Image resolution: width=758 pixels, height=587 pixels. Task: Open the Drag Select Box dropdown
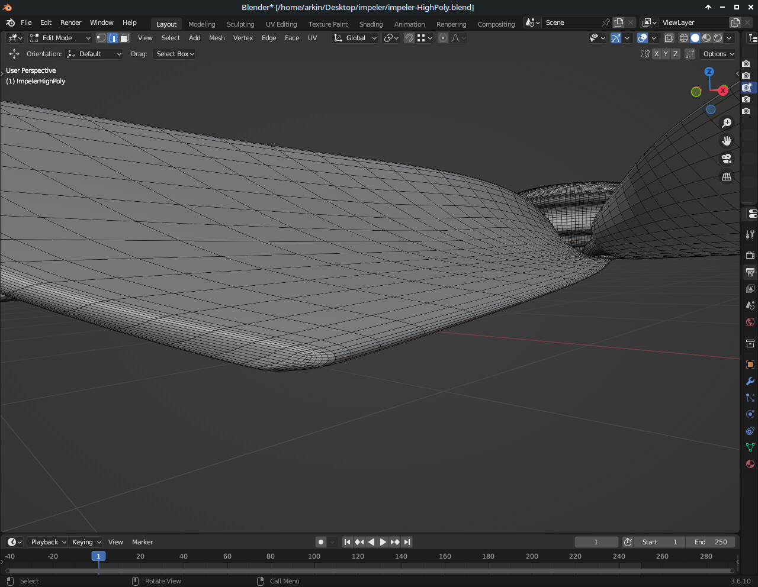coord(175,54)
